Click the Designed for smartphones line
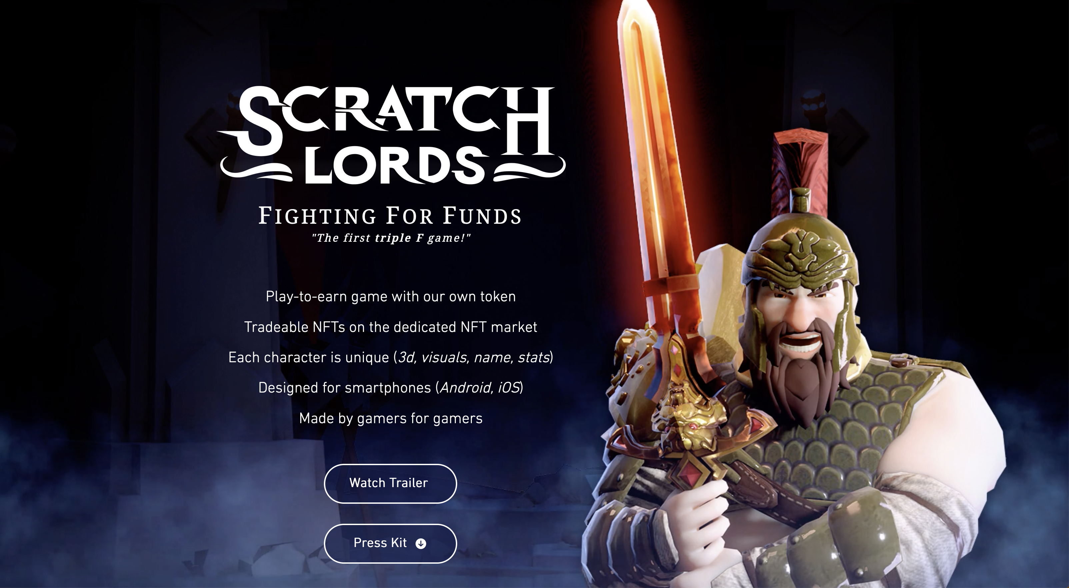 [x=391, y=388]
